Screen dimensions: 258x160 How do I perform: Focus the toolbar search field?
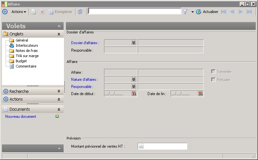(x=134, y=11)
